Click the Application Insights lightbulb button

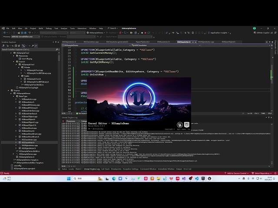coord(218,33)
